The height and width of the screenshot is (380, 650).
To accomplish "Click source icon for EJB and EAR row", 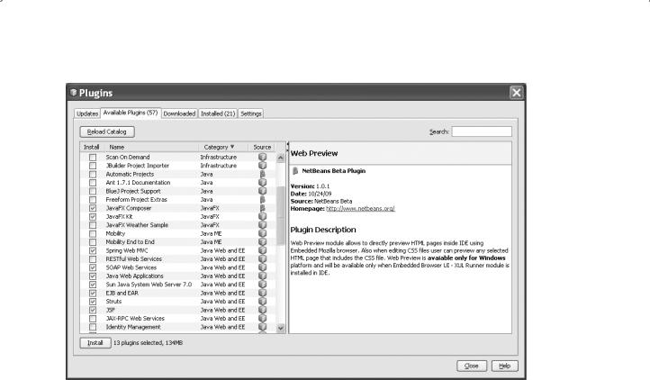I will coord(262,293).
